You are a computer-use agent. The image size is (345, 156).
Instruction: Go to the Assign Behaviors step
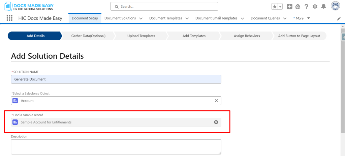247,36
